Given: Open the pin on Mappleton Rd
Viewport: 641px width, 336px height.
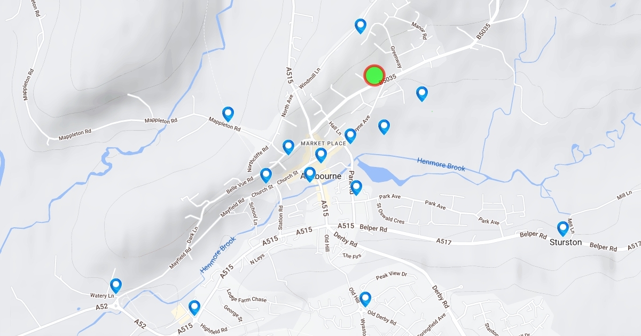Looking at the screenshot, I should (228, 114).
